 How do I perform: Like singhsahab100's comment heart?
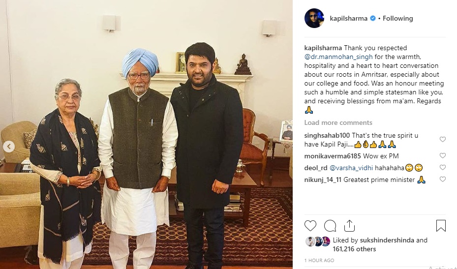click(442, 139)
